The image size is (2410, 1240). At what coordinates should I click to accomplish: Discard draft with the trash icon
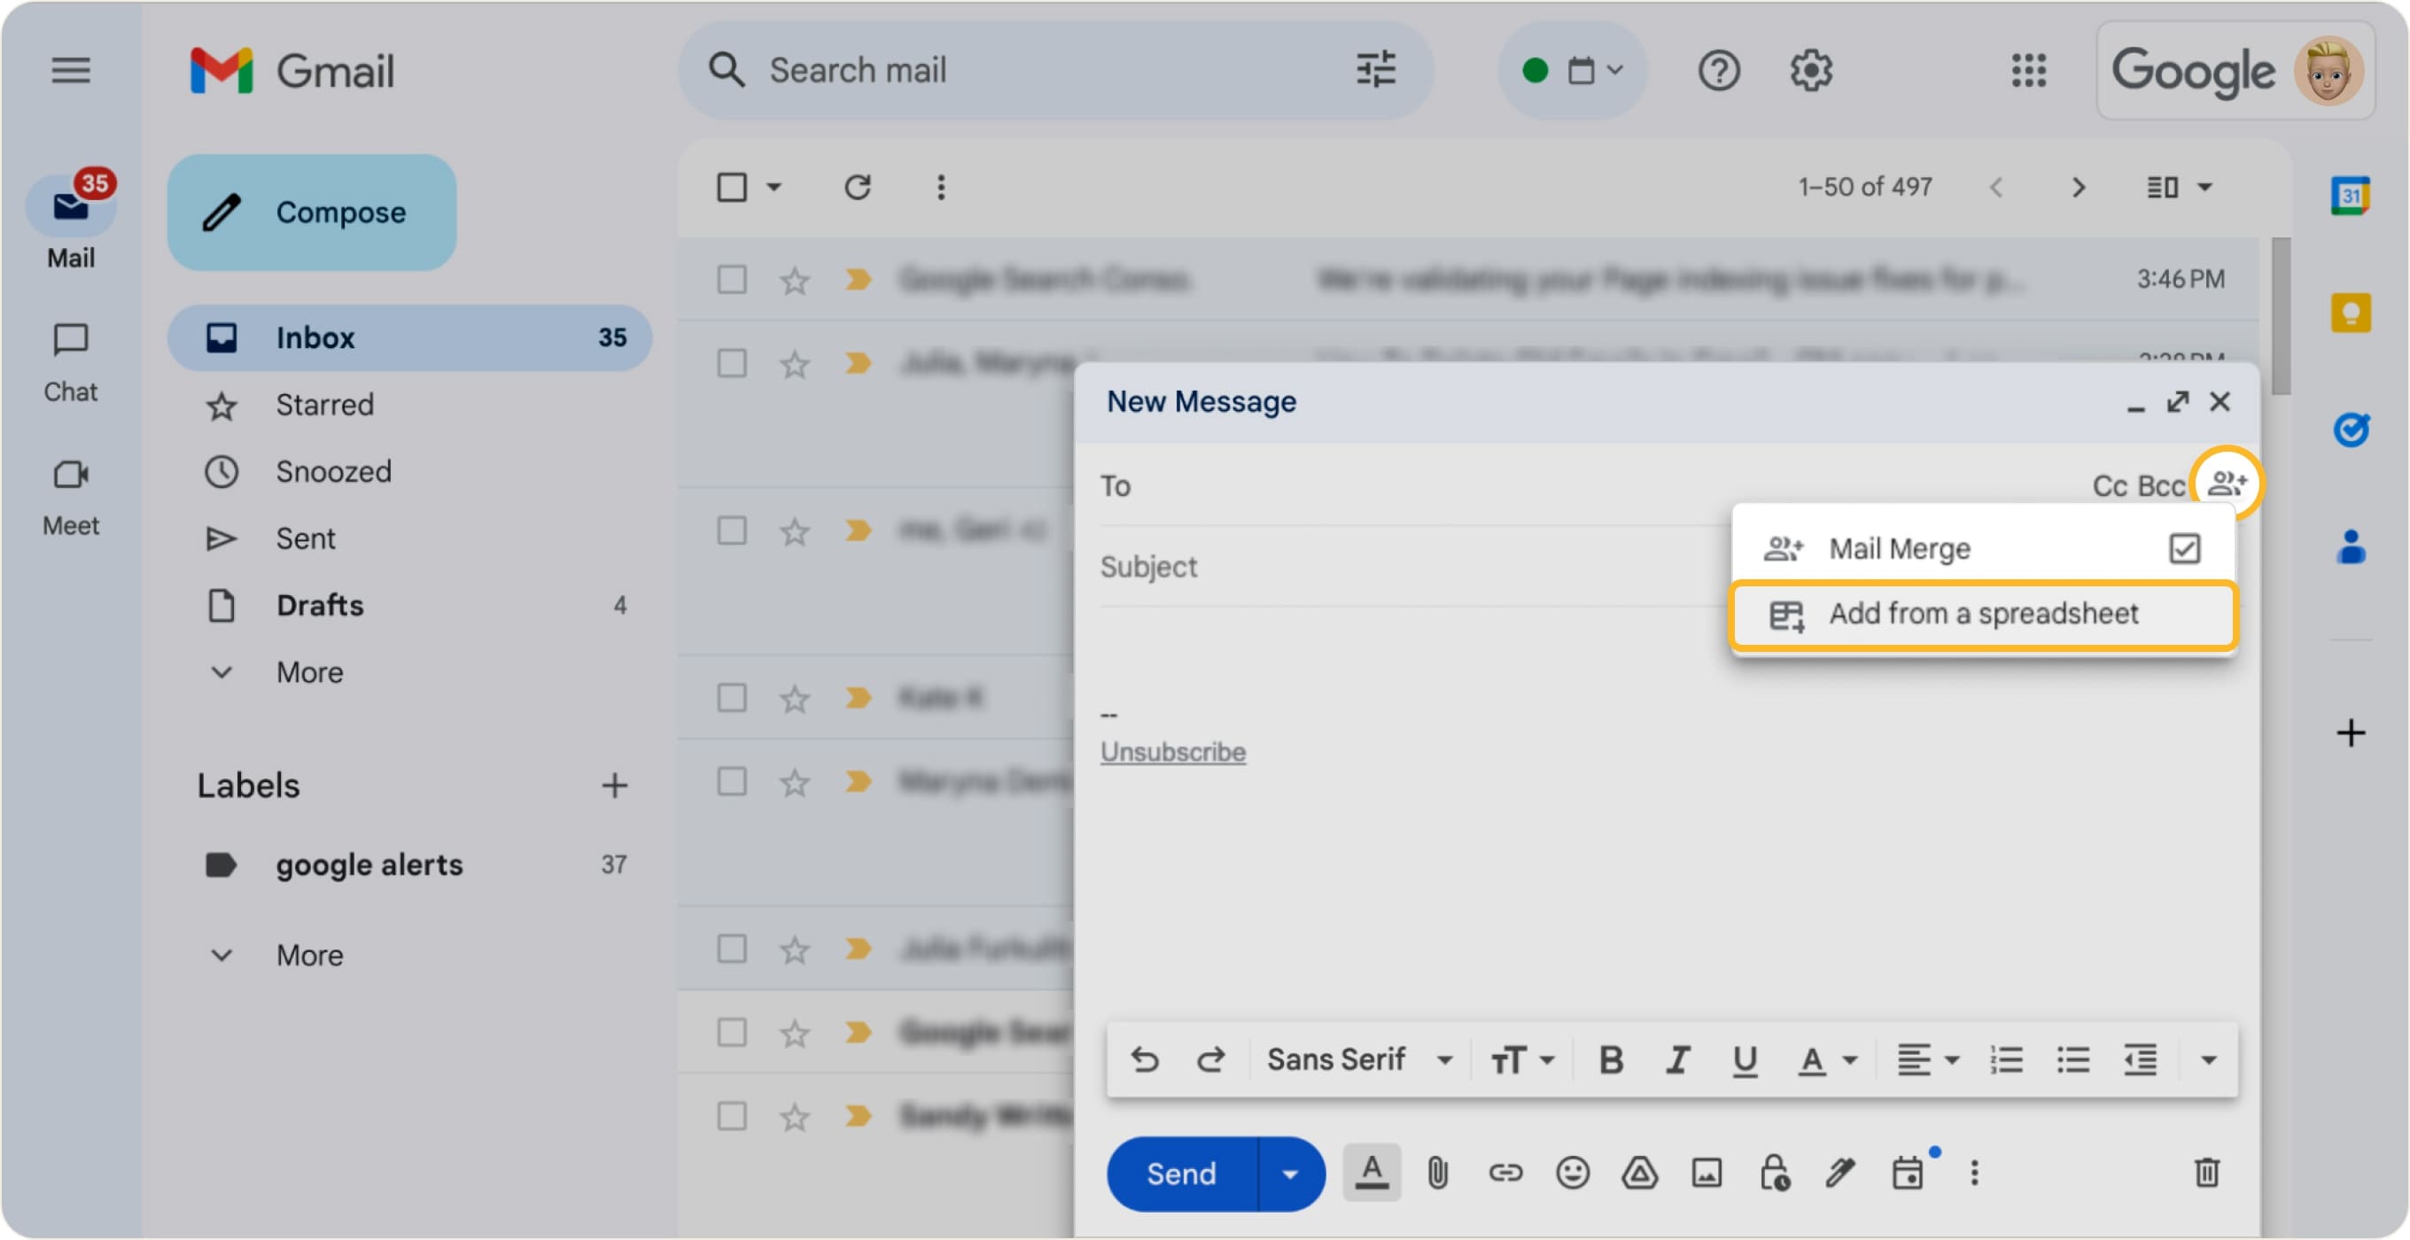pyautogui.click(x=2206, y=1173)
